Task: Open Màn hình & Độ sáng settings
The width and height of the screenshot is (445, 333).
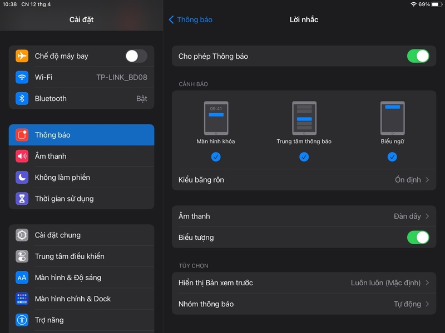Action: click(x=81, y=277)
